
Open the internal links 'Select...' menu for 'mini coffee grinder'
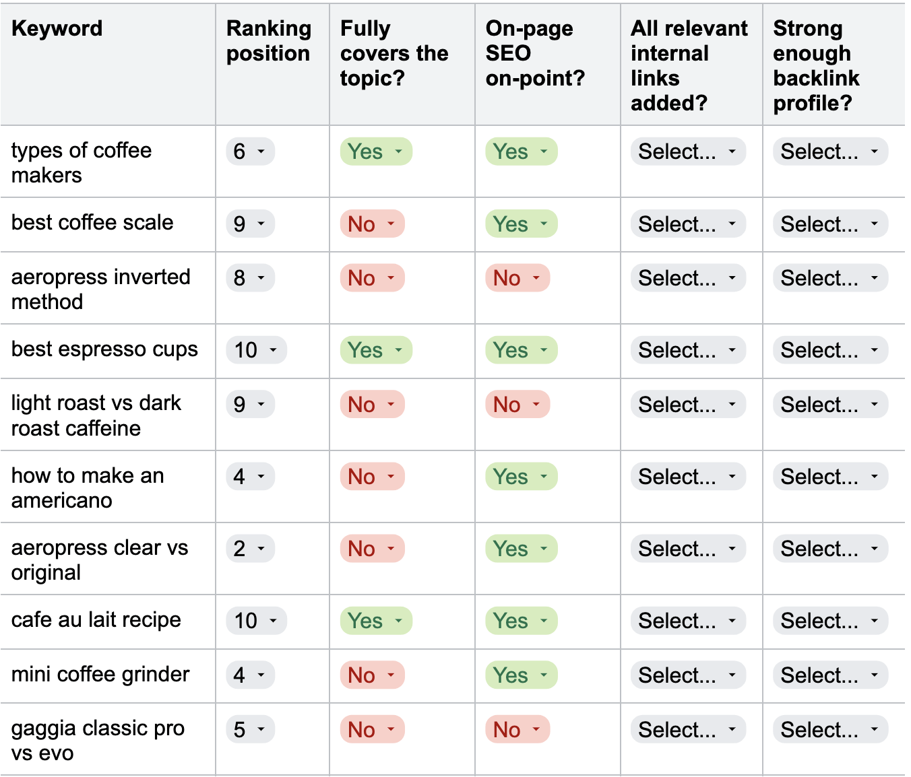[x=687, y=675]
